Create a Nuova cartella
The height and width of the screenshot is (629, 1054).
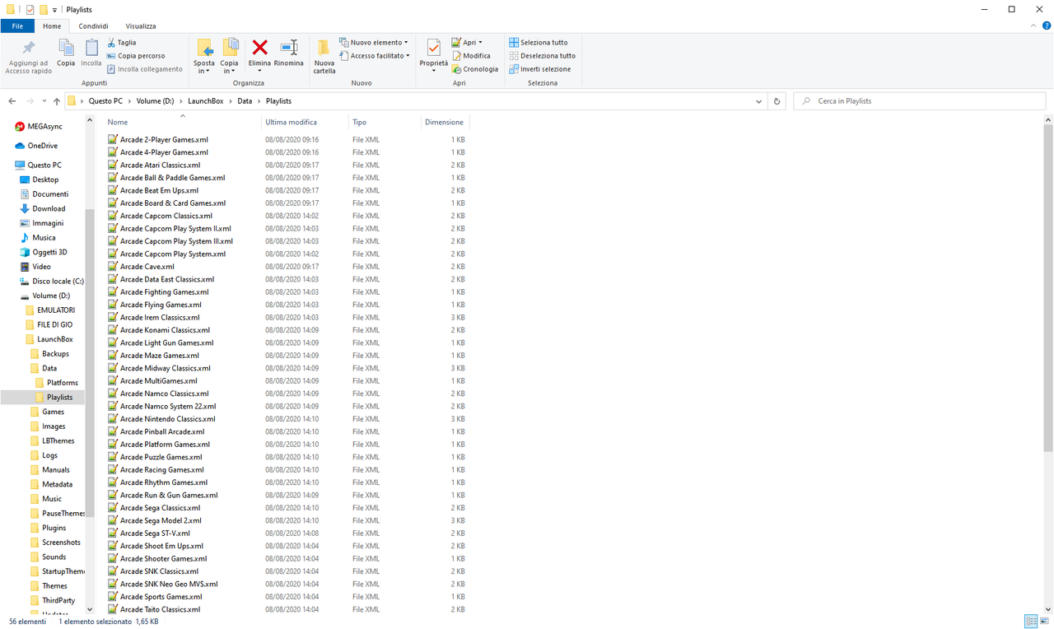coord(324,53)
